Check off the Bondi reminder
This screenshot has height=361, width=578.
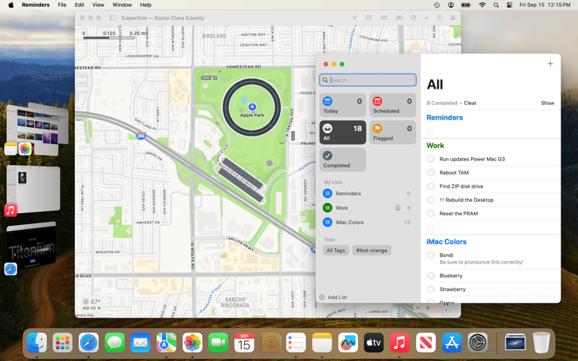(x=431, y=255)
